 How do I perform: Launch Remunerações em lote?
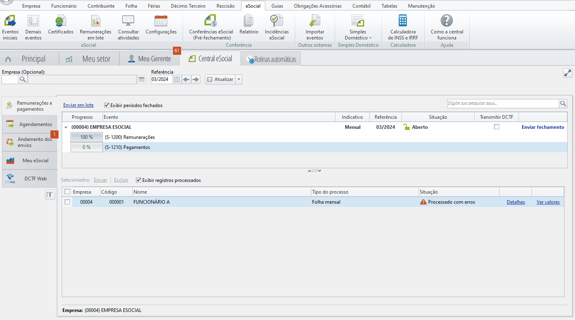point(96,27)
